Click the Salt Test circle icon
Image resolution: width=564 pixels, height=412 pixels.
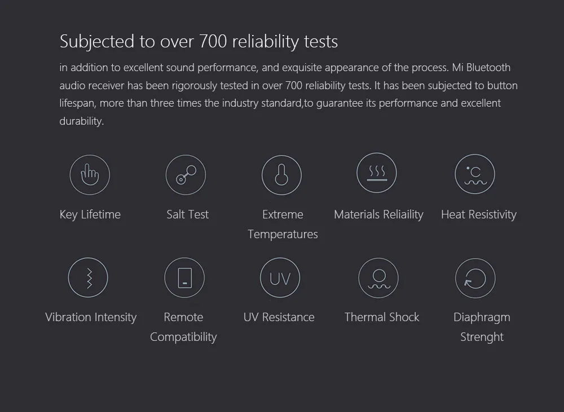(186, 175)
